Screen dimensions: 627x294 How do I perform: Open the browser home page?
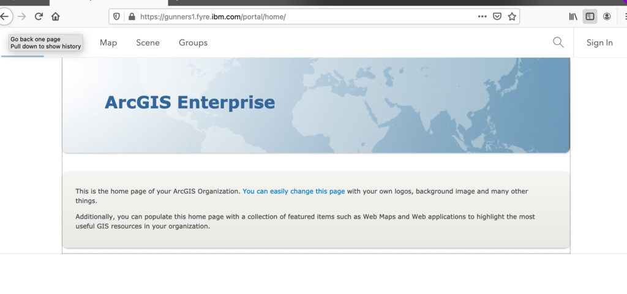click(56, 17)
